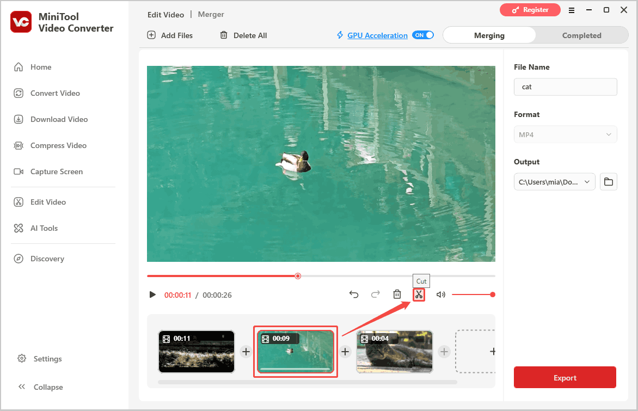Click the Edit Video breadcrumb at the top

tap(165, 15)
